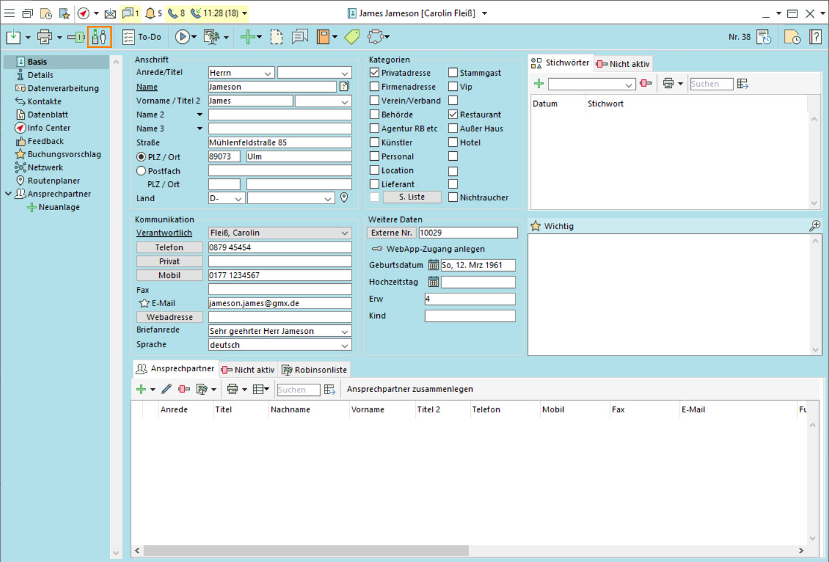Uncheck the Restaurant category checkbox
Screen dimensions: 829x562
coord(453,114)
